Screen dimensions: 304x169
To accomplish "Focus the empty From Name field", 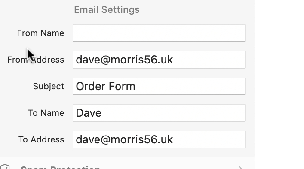I will point(159,33).
